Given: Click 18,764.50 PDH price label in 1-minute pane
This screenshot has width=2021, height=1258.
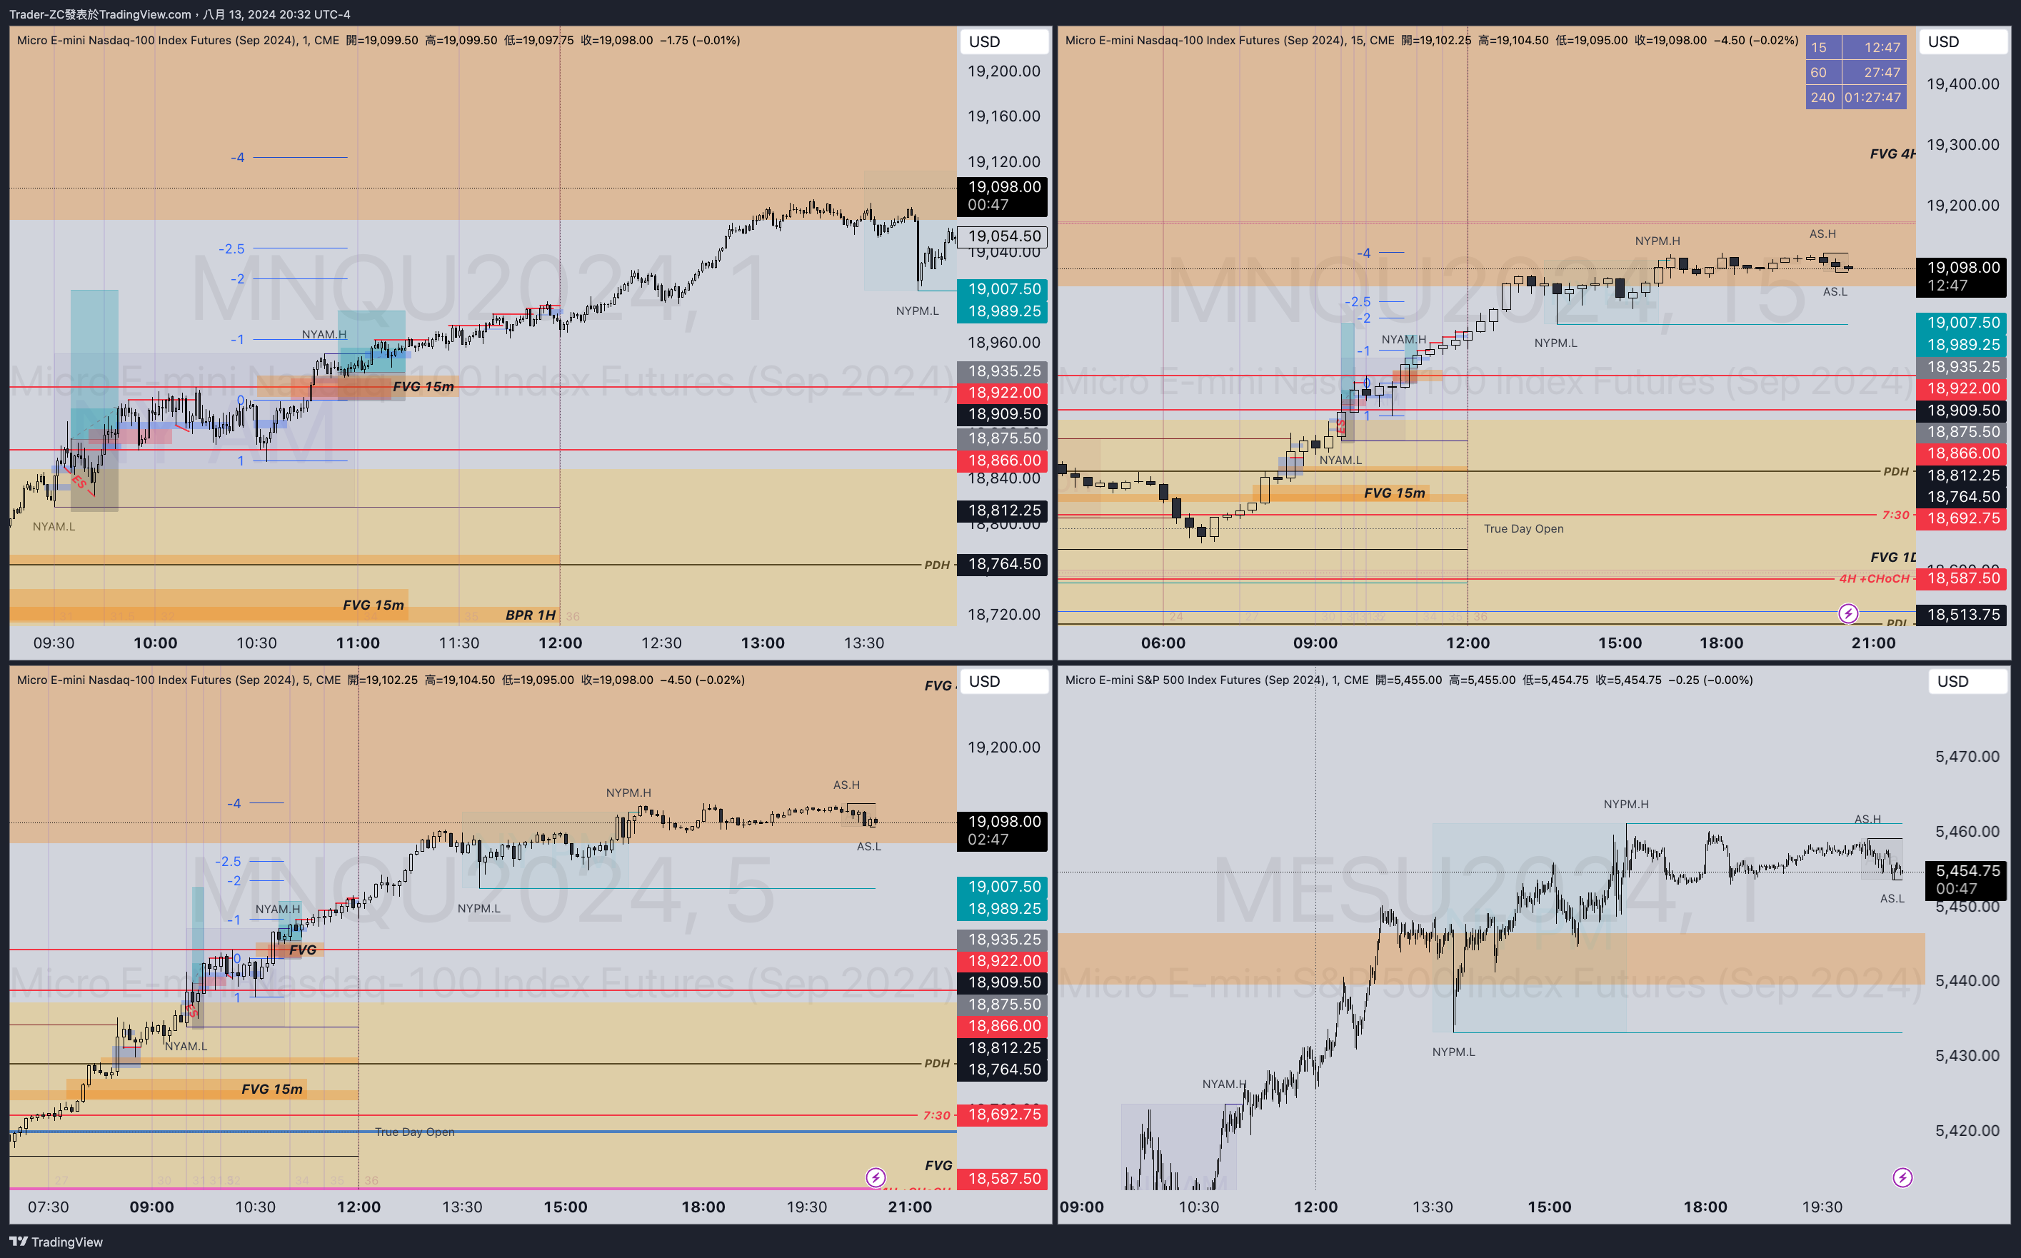Looking at the screenshot, I should (1003, 564).
